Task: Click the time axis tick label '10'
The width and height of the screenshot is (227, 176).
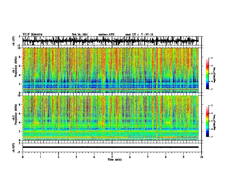Action: coord(201,157)
